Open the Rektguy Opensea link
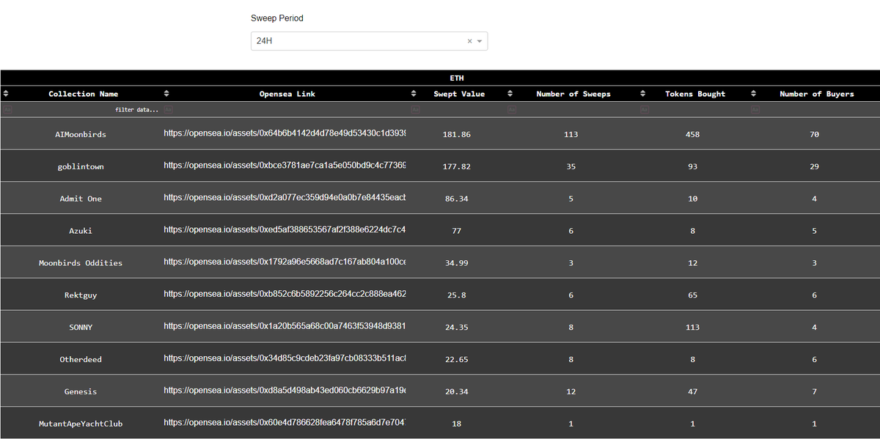The height and width of the screenshot is (439, 880). [285, 295]
